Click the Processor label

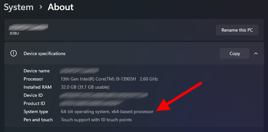click(x=33, y=79)
